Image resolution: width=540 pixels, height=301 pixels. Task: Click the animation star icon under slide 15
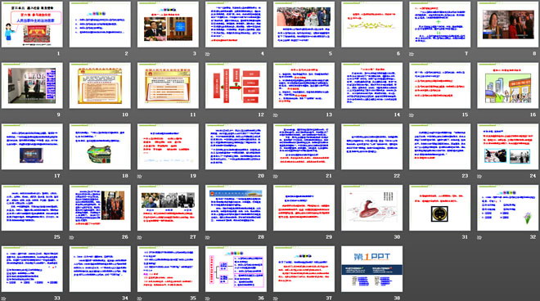click(412, 115)
